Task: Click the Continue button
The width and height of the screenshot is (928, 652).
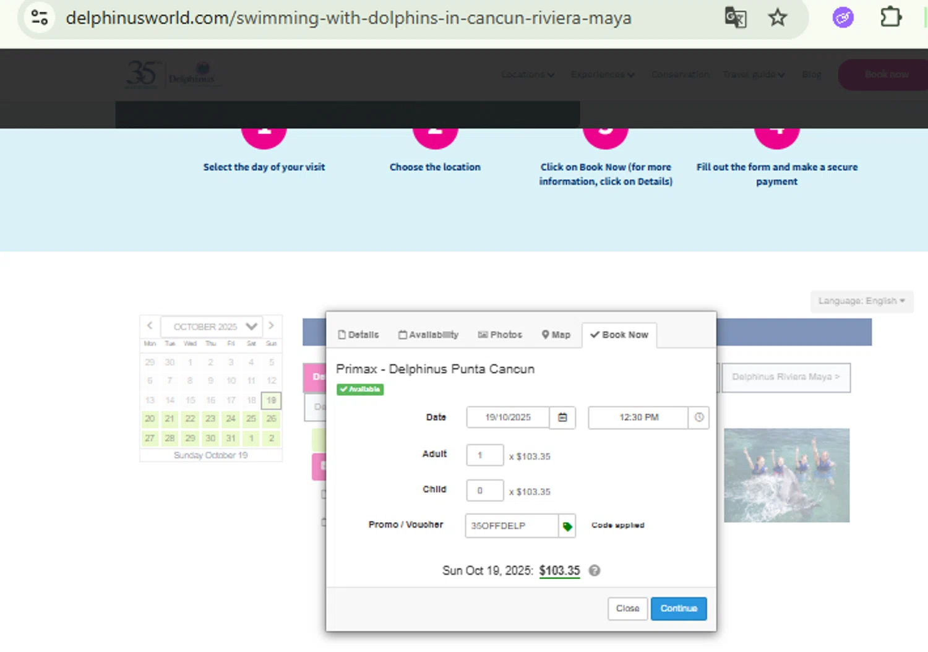Action: tap(679, 609)
